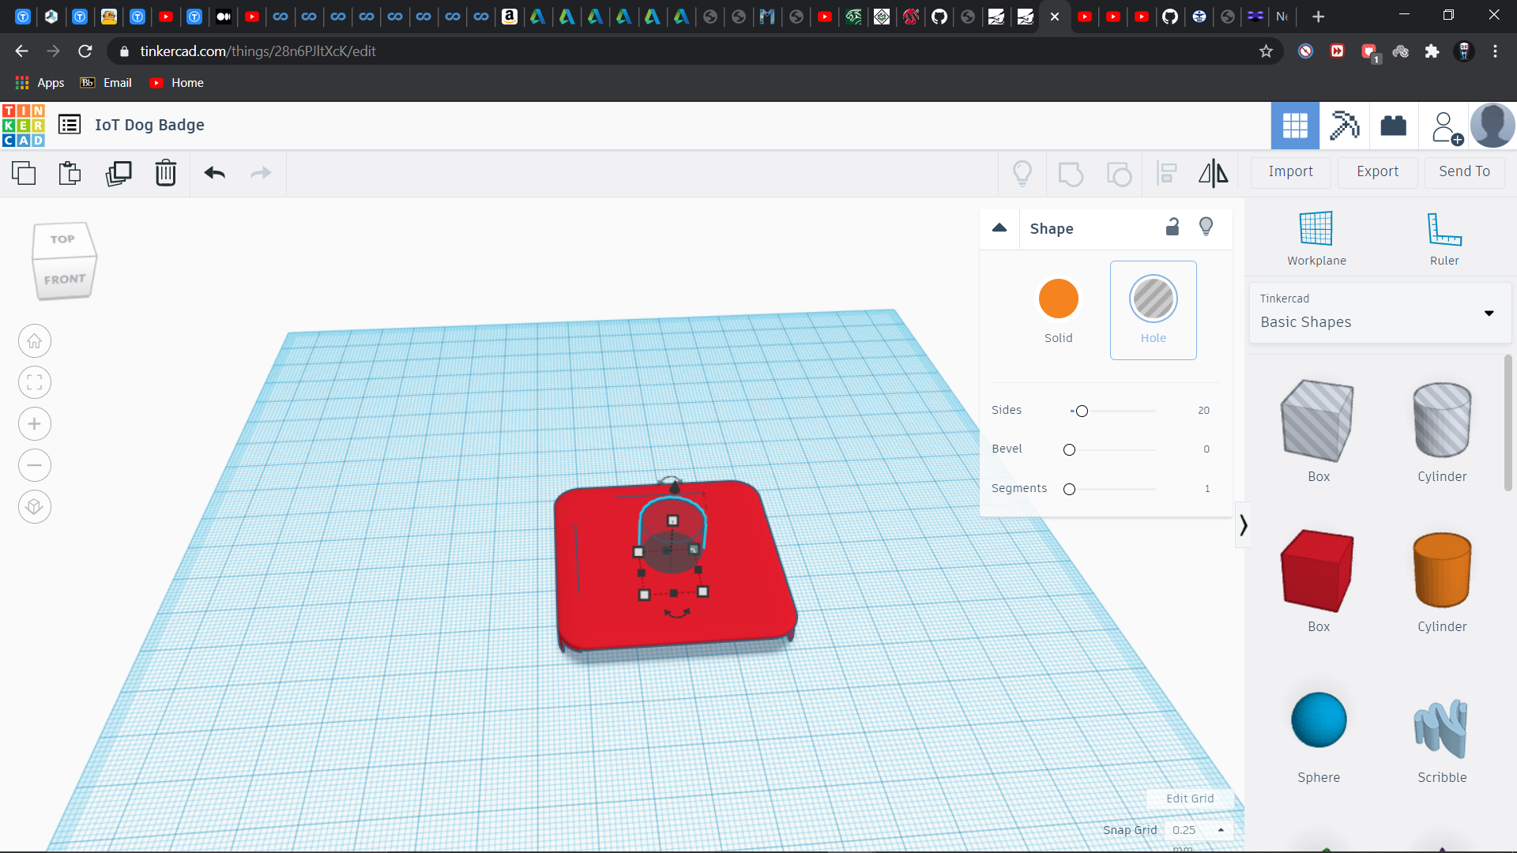Open the Snap Grid value dropdown

[1198, 830]
